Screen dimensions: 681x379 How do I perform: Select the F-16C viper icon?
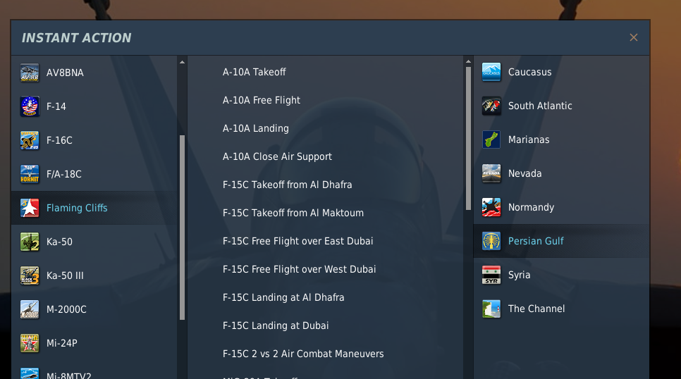pyautogui.click(x=30, y=140)
